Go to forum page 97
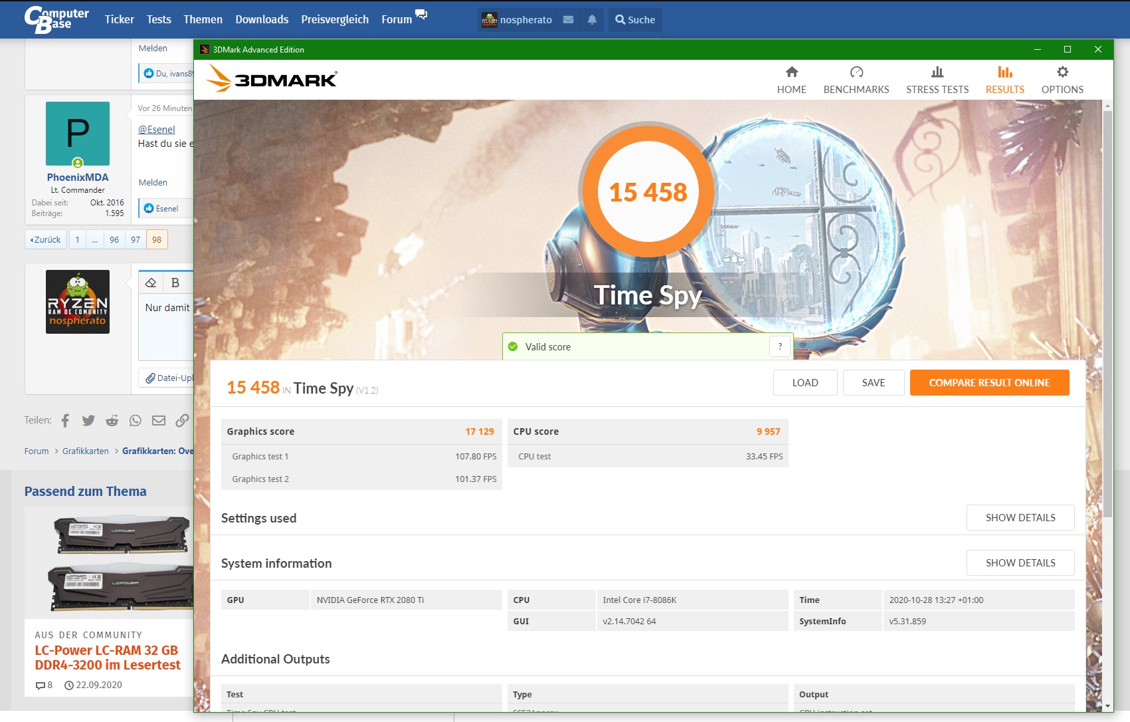The height and width of the screenshot is (722, 1130). [x=136, y=239]
